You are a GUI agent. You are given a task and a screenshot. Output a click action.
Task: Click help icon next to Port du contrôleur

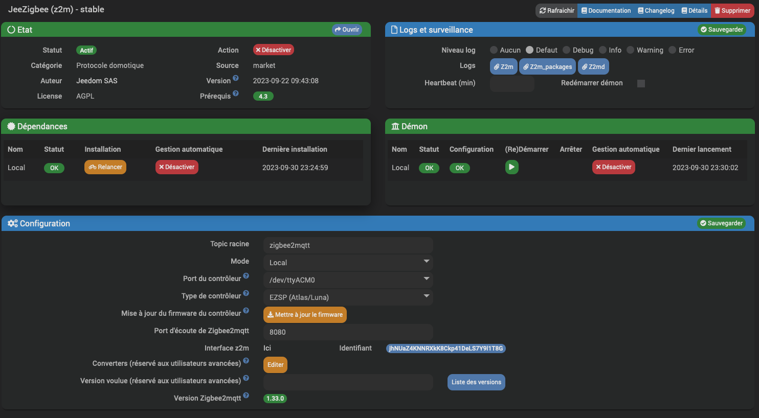tap(246, 276)
